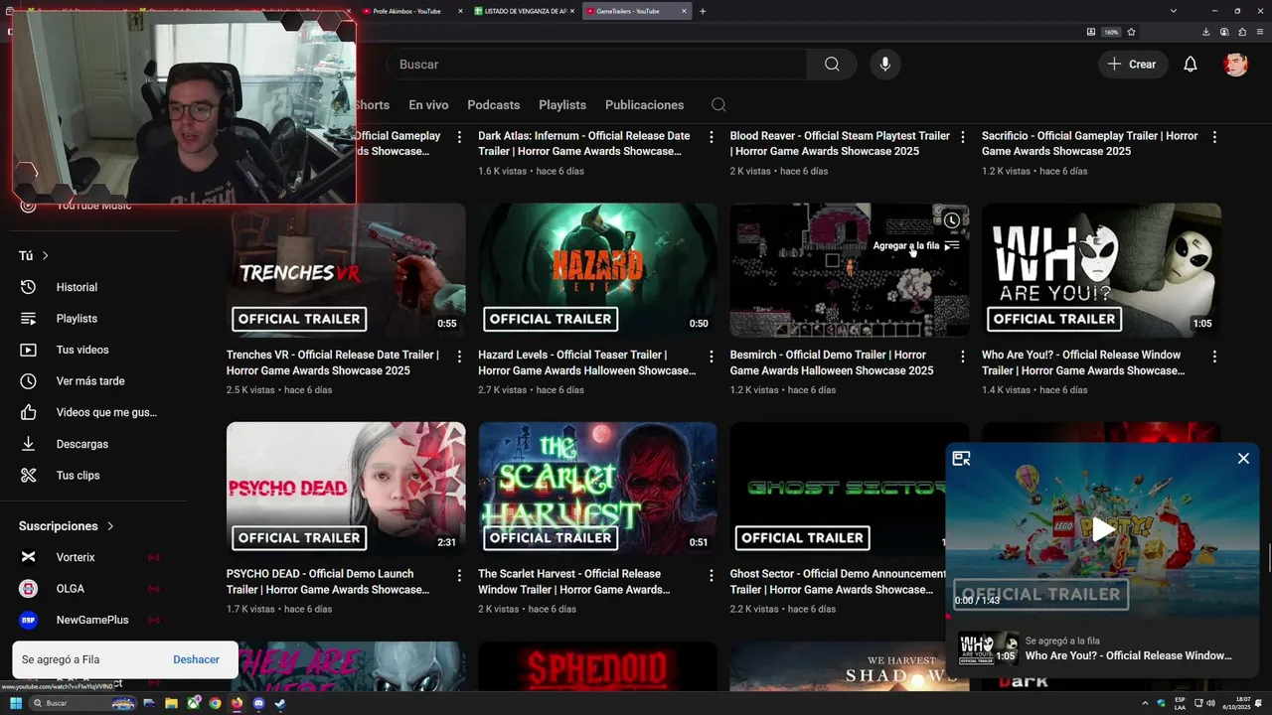This screenshot has width=1272, height=715.
Task: Open Google Chrome from the taskbar
Action: (x=215, y=703)
